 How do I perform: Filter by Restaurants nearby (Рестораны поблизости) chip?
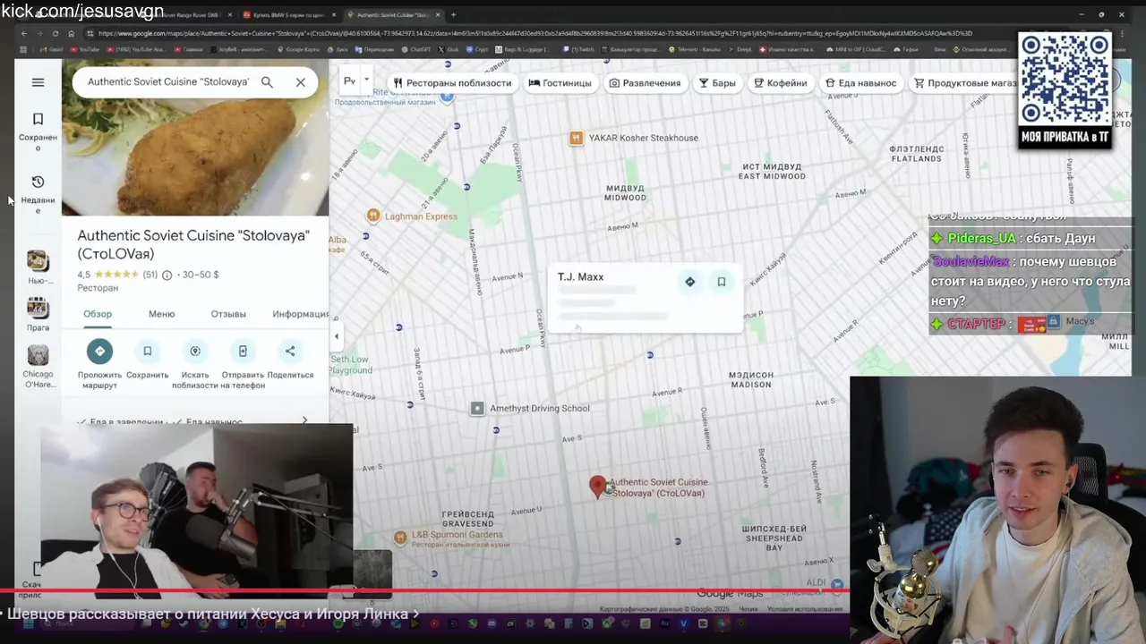452,82
